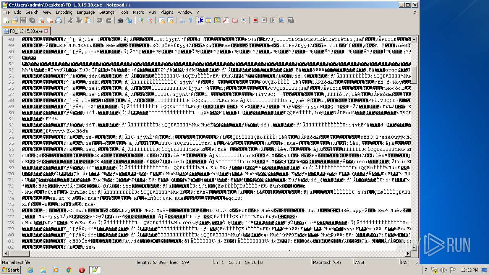This screenshot has width=489, height=275.
Task: Open the Function List toolbar icon
Action: click(226, 20)
